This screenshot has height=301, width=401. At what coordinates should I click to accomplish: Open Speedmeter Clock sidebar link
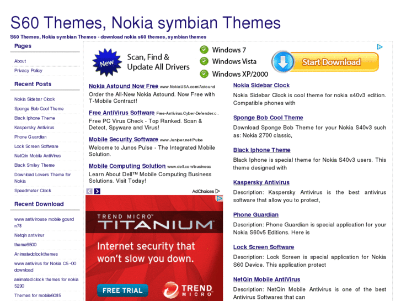point(33,191)
